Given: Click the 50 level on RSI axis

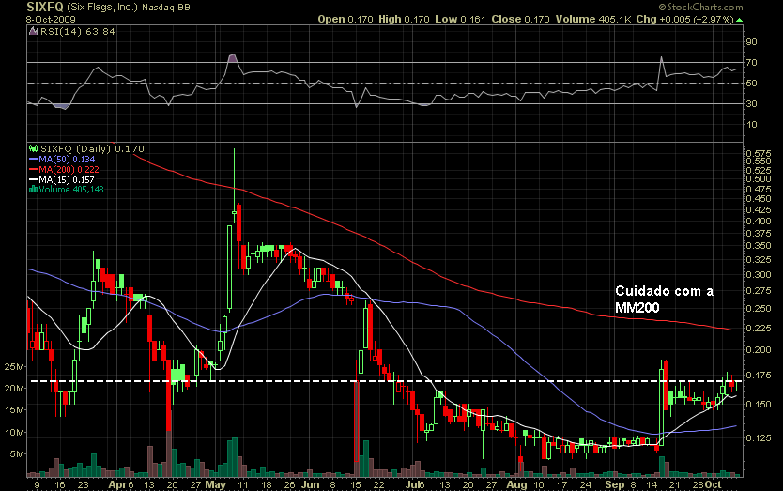Looking at the screenshot, I should point(751,83).
